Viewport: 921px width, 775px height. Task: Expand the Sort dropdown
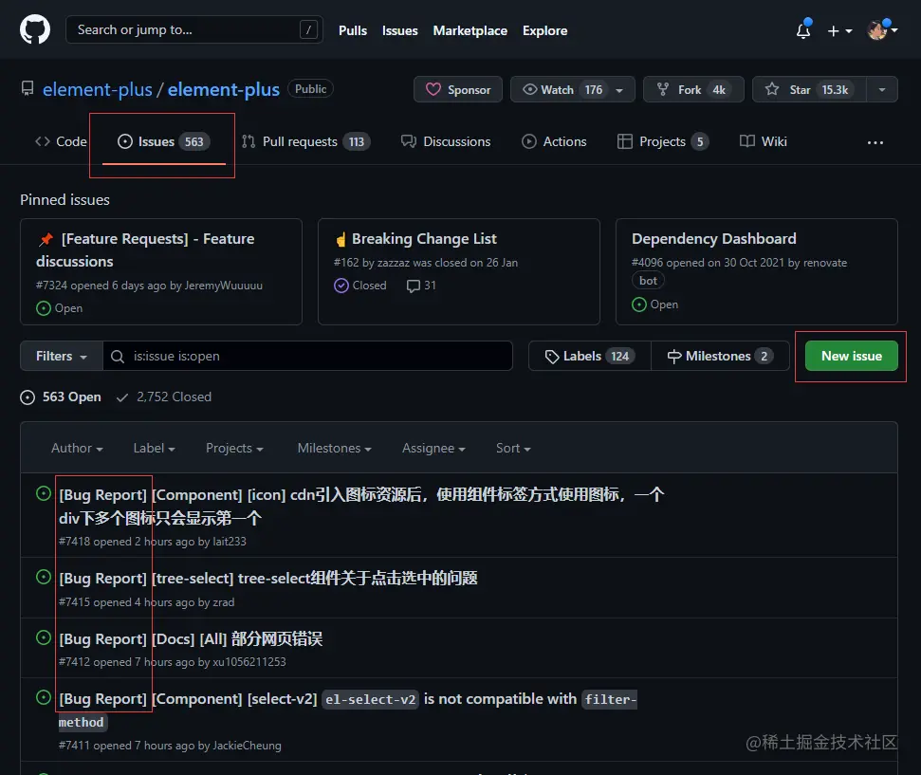click(513, 449)
